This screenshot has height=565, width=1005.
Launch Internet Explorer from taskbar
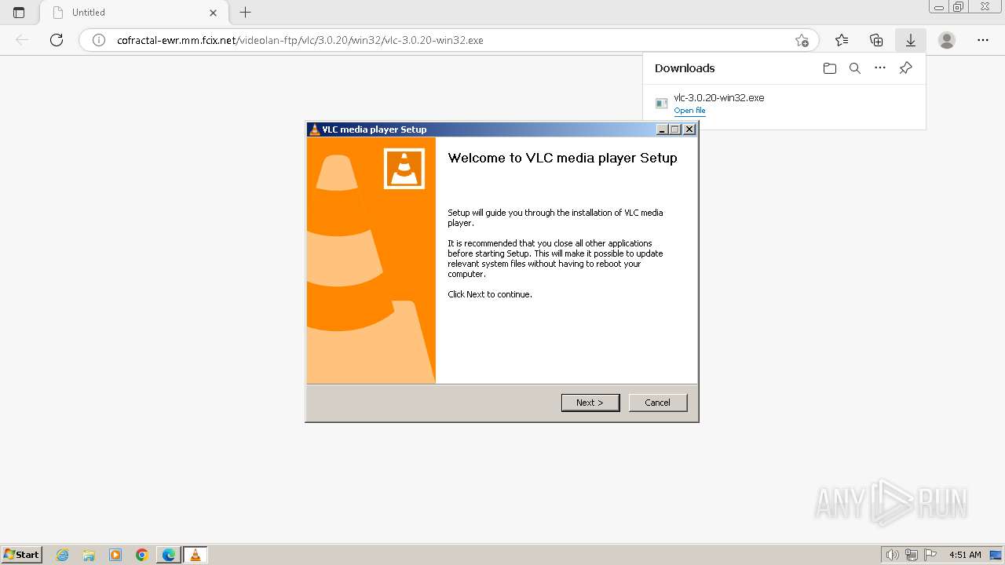[x=63, y=555]
